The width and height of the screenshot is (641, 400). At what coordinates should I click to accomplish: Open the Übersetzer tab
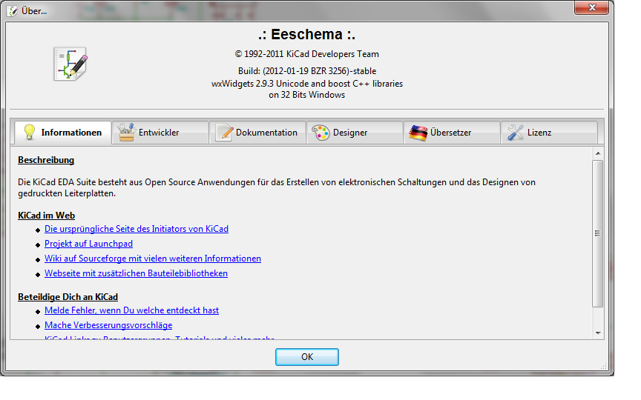pos(452,133)
